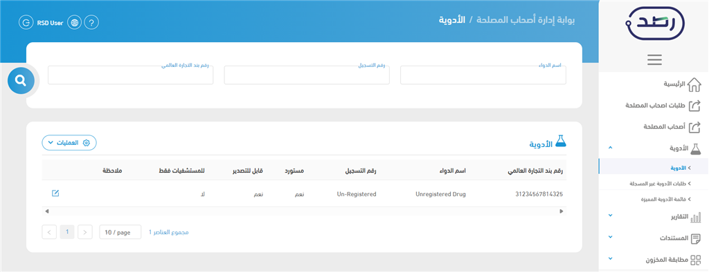Viewport: 709px width, 272px height.
Task: Expand the التقارير sidebar section arrow
Action: coord(611,216)
